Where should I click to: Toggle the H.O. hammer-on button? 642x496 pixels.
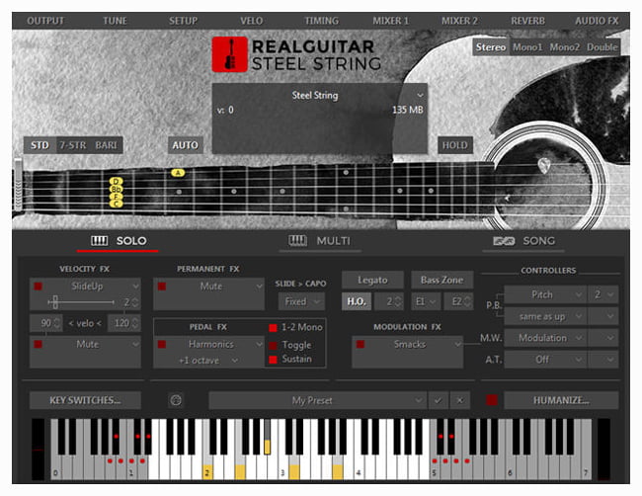tap(357, 302)
